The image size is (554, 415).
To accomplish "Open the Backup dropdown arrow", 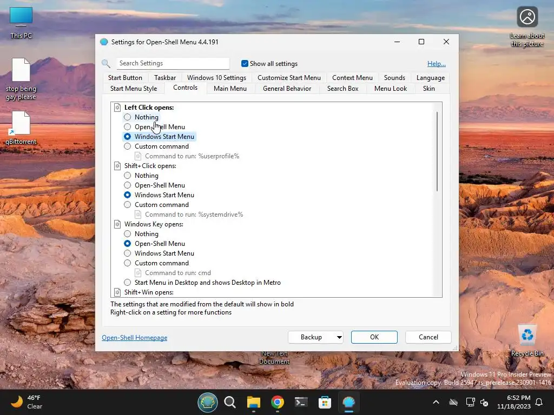I will pos(339,337).
